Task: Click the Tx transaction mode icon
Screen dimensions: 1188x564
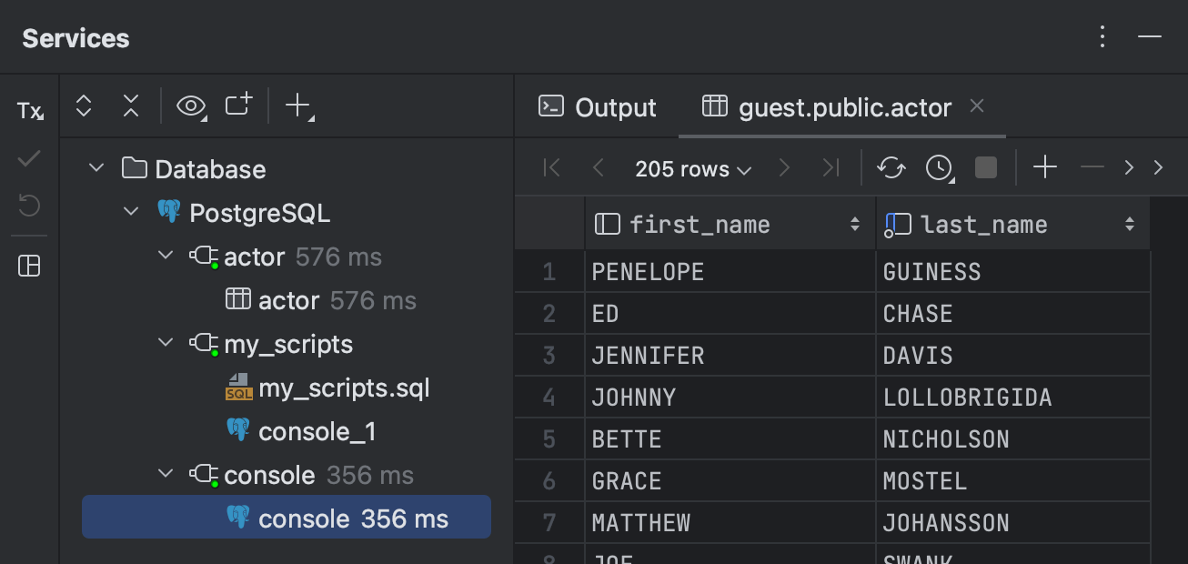Action: pyautogui.click(x=28, y=109)
